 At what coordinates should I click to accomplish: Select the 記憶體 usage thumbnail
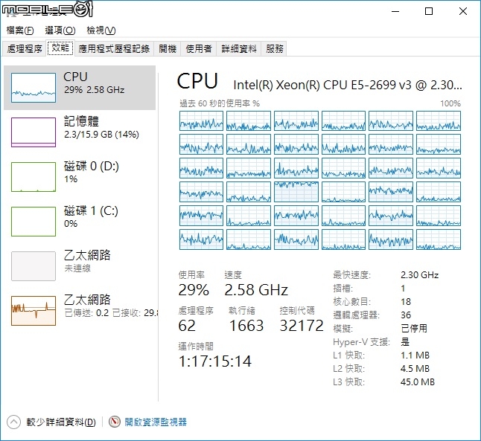click(34, 132)
